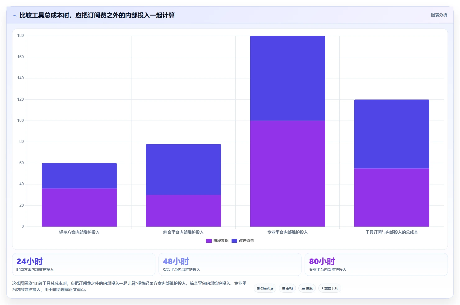Click the chart title 比较工具总成本时 heading

click(97, 15)
